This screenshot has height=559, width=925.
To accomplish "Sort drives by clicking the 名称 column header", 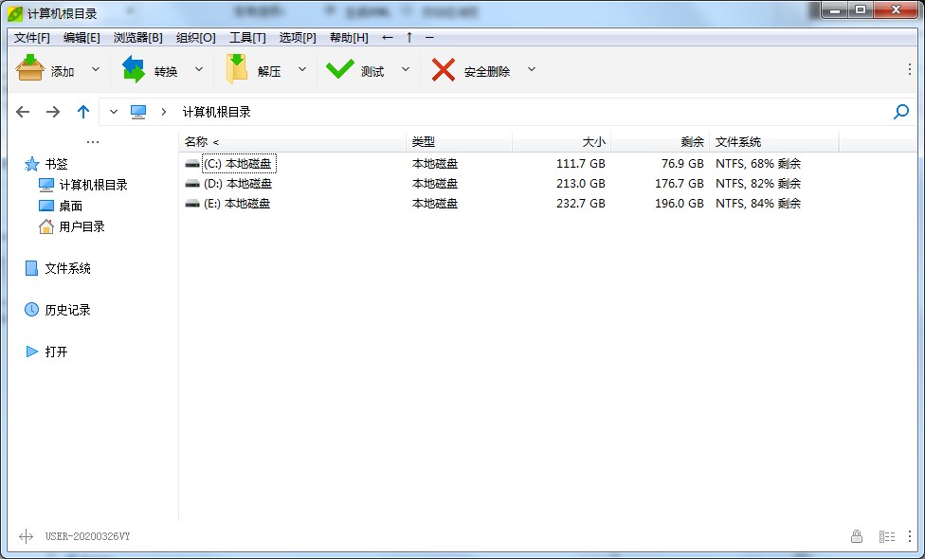I will 195,140.
